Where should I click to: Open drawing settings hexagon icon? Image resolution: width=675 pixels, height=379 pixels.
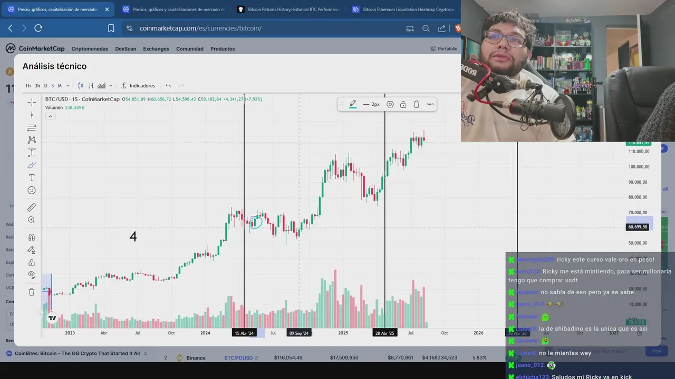click(x=390, y=104)
